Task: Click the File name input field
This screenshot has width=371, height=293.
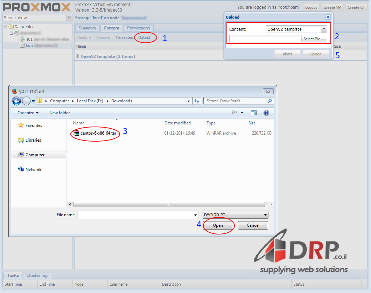Action: coord(135,215)
